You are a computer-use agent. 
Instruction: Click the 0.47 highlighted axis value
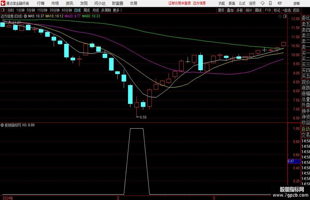coord(294,161)
